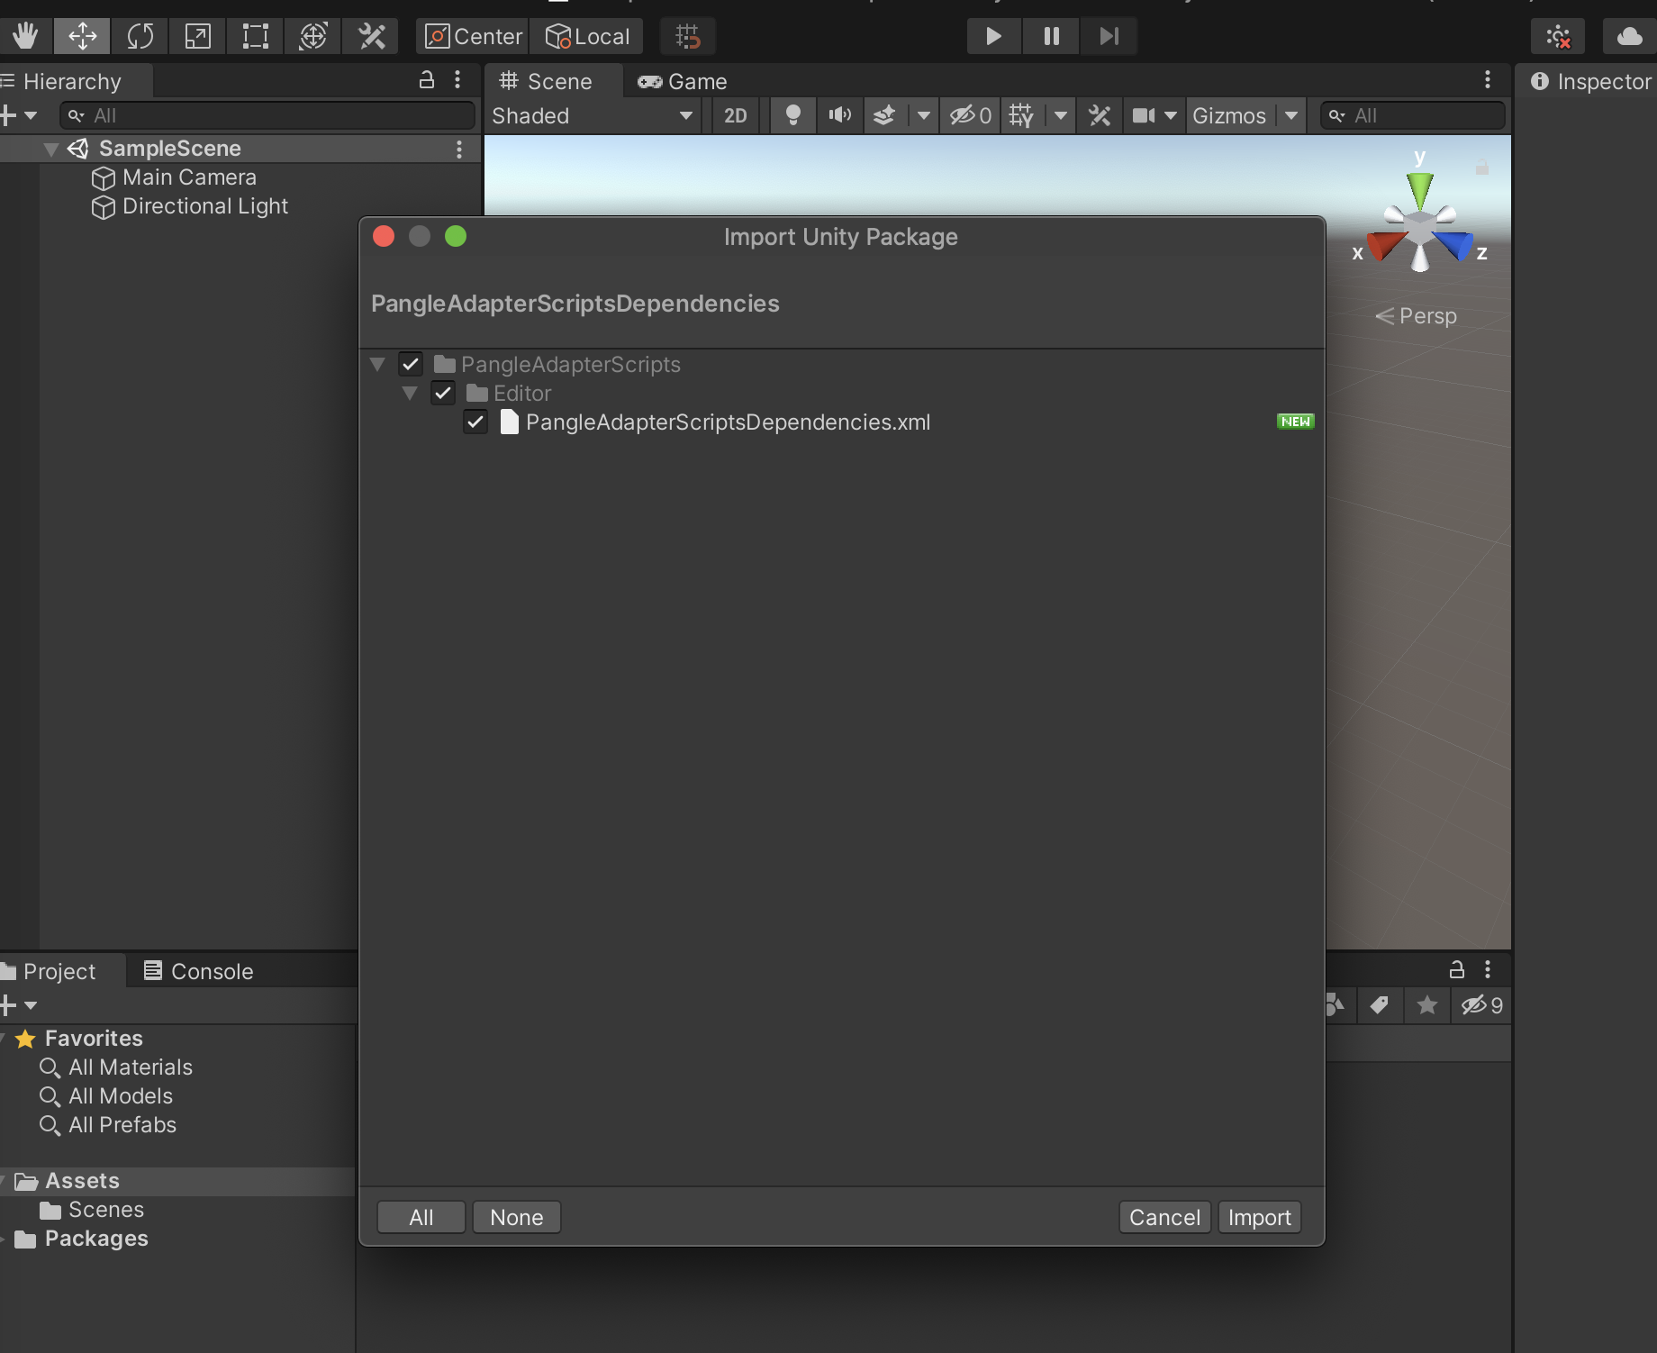1657x1353 pixels.
Task: Mute scene audio with the speaker toggle
Action: 838,115
